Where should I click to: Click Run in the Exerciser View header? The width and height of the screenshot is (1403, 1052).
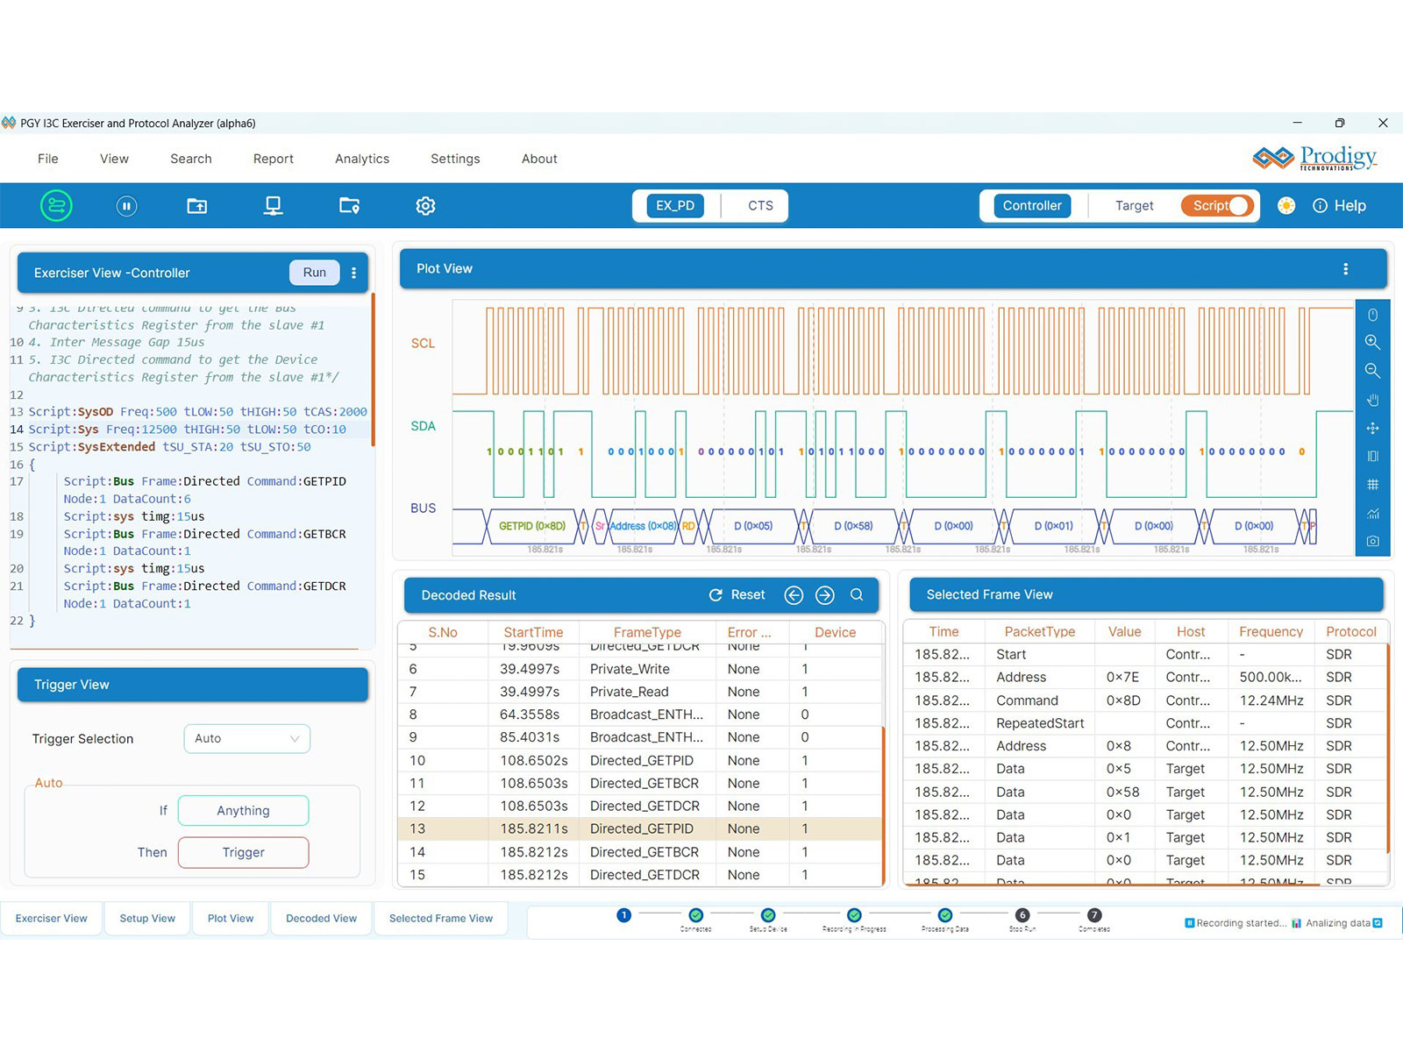coord(313,272)
